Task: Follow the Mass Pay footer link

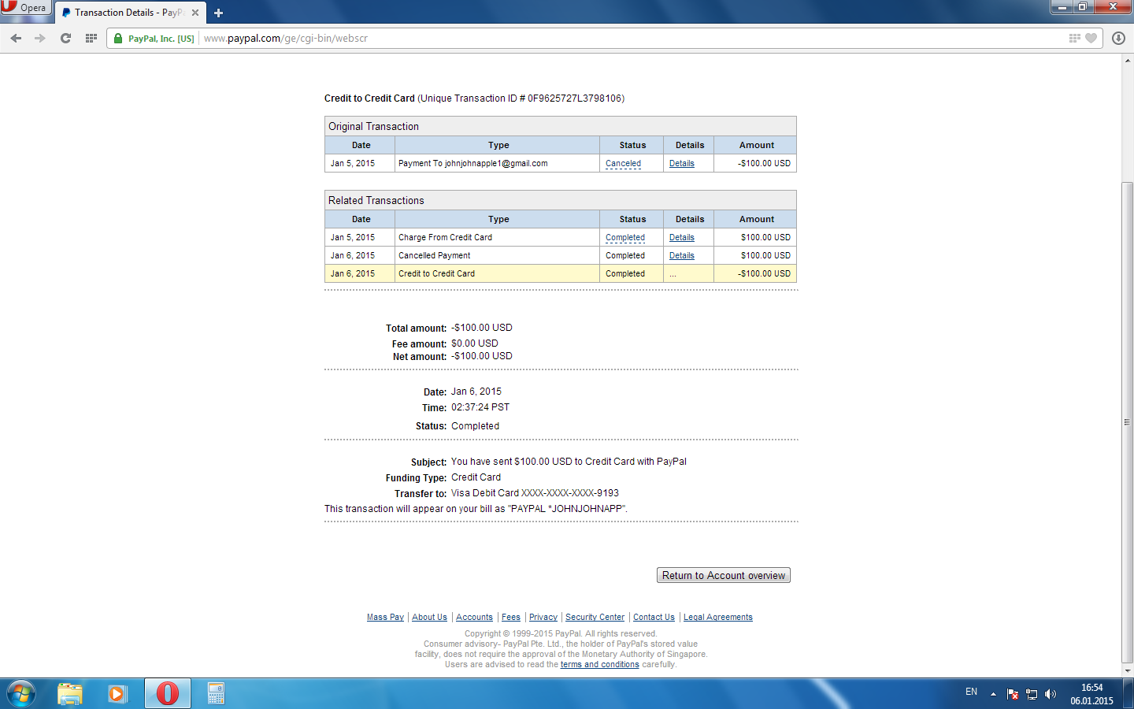Action: pyautogui.click(x=385, y=618)
